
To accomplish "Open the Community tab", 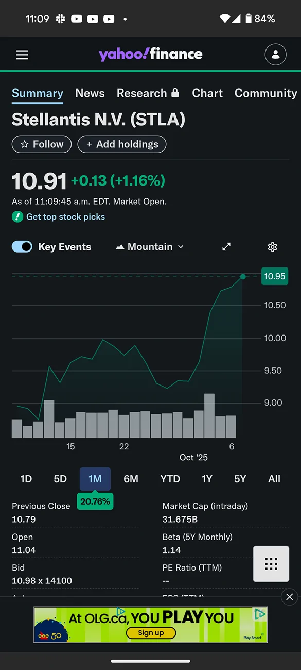I will coord(266,93).
